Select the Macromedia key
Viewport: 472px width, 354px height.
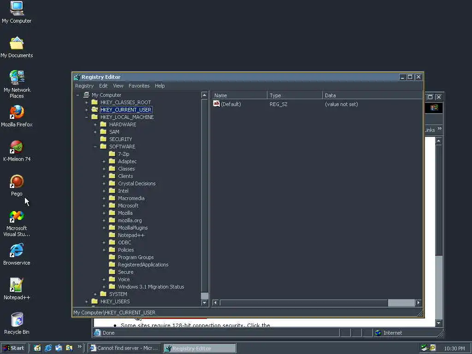(131, 198)
